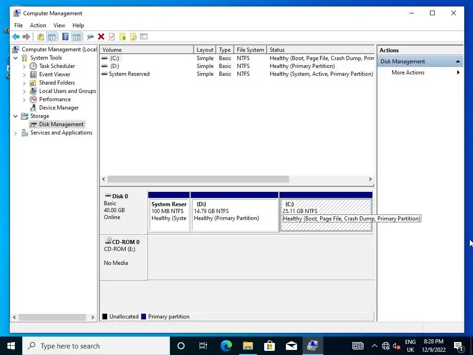
Task: Select Computer Management (Local) root node
Action: [55, 49]
